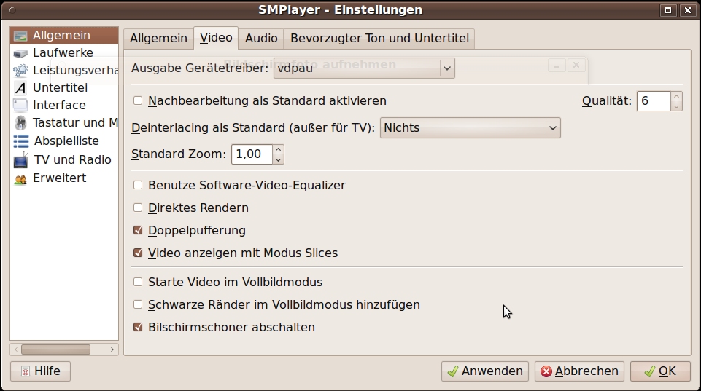Open Bevorzugter Ton und Untertitel tab
This screenshot has width=701, height=391.
point(379,39)
